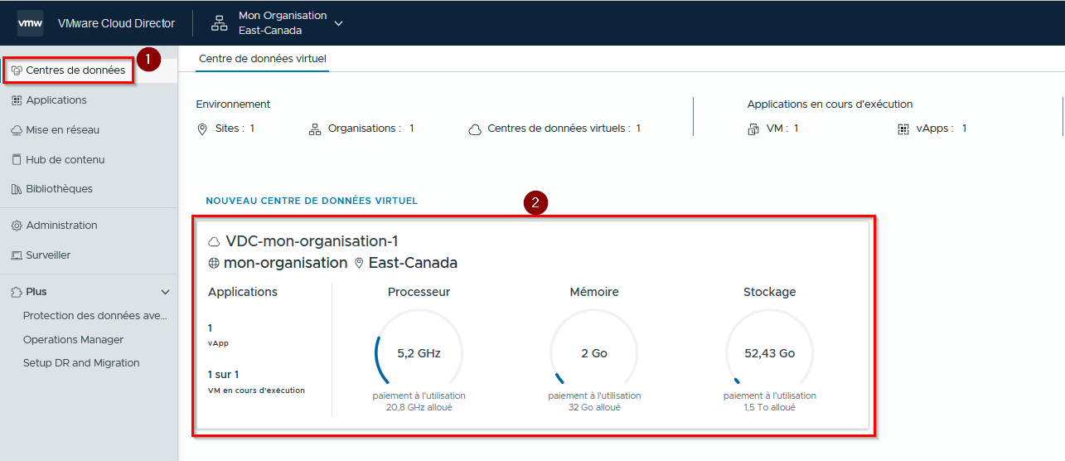The width and height of the screenshot is (1065, 461).
Task: Open the VDC-mon-organisation-1 card title
Action: coord(312,241)
